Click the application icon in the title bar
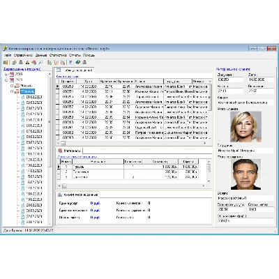The height and width of the screenshot is (279, 279). (x=5, y=49)
